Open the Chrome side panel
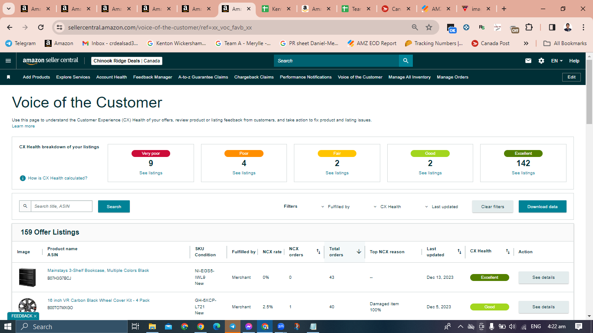593x333 pixels. [552, 27]
